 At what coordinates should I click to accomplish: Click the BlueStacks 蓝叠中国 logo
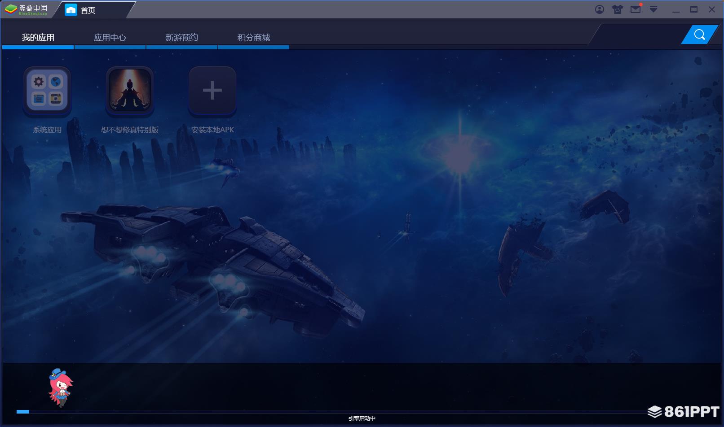pos(26,9)
